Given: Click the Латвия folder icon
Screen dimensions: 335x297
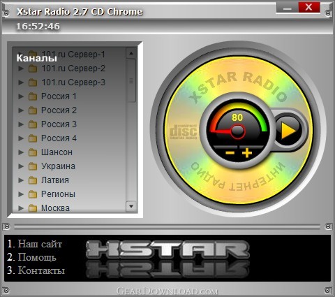Looking at the screenshot, I should point(33,180).
